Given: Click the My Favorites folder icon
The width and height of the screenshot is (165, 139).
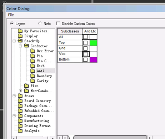Looking at the screenshot, I should [20, 31].
